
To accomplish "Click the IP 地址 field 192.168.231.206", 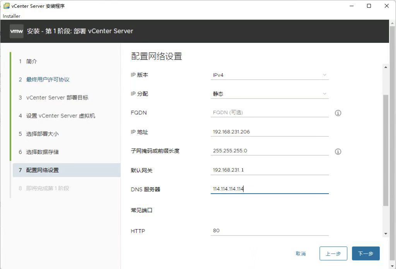I will (270, 132).
